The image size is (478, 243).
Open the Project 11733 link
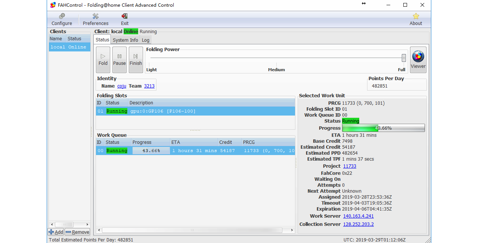350,166
